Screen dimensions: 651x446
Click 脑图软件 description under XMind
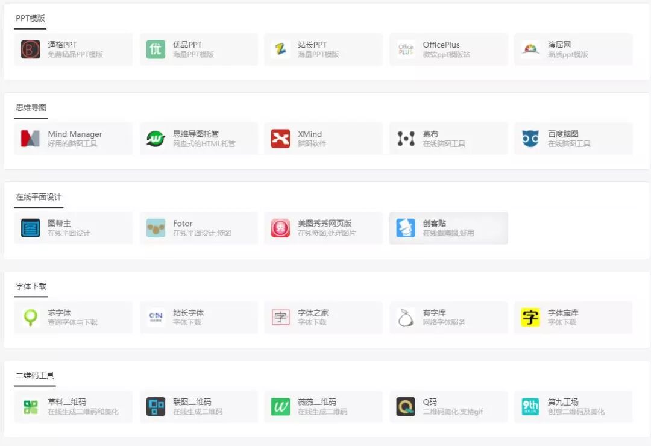(x=312, y=143)
